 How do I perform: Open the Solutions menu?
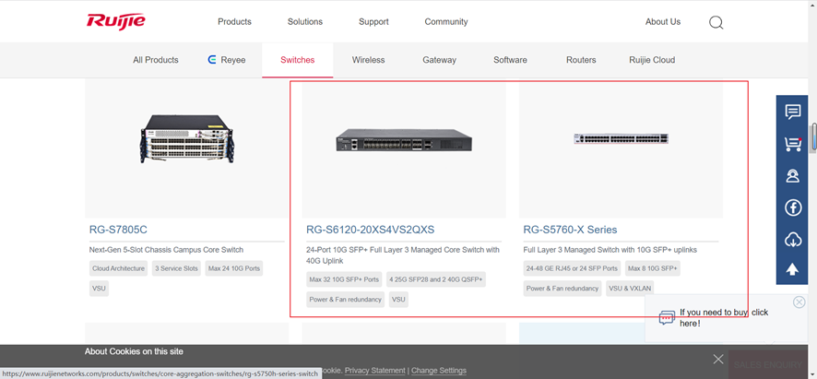pyautogui.click(x=305, y=22)
